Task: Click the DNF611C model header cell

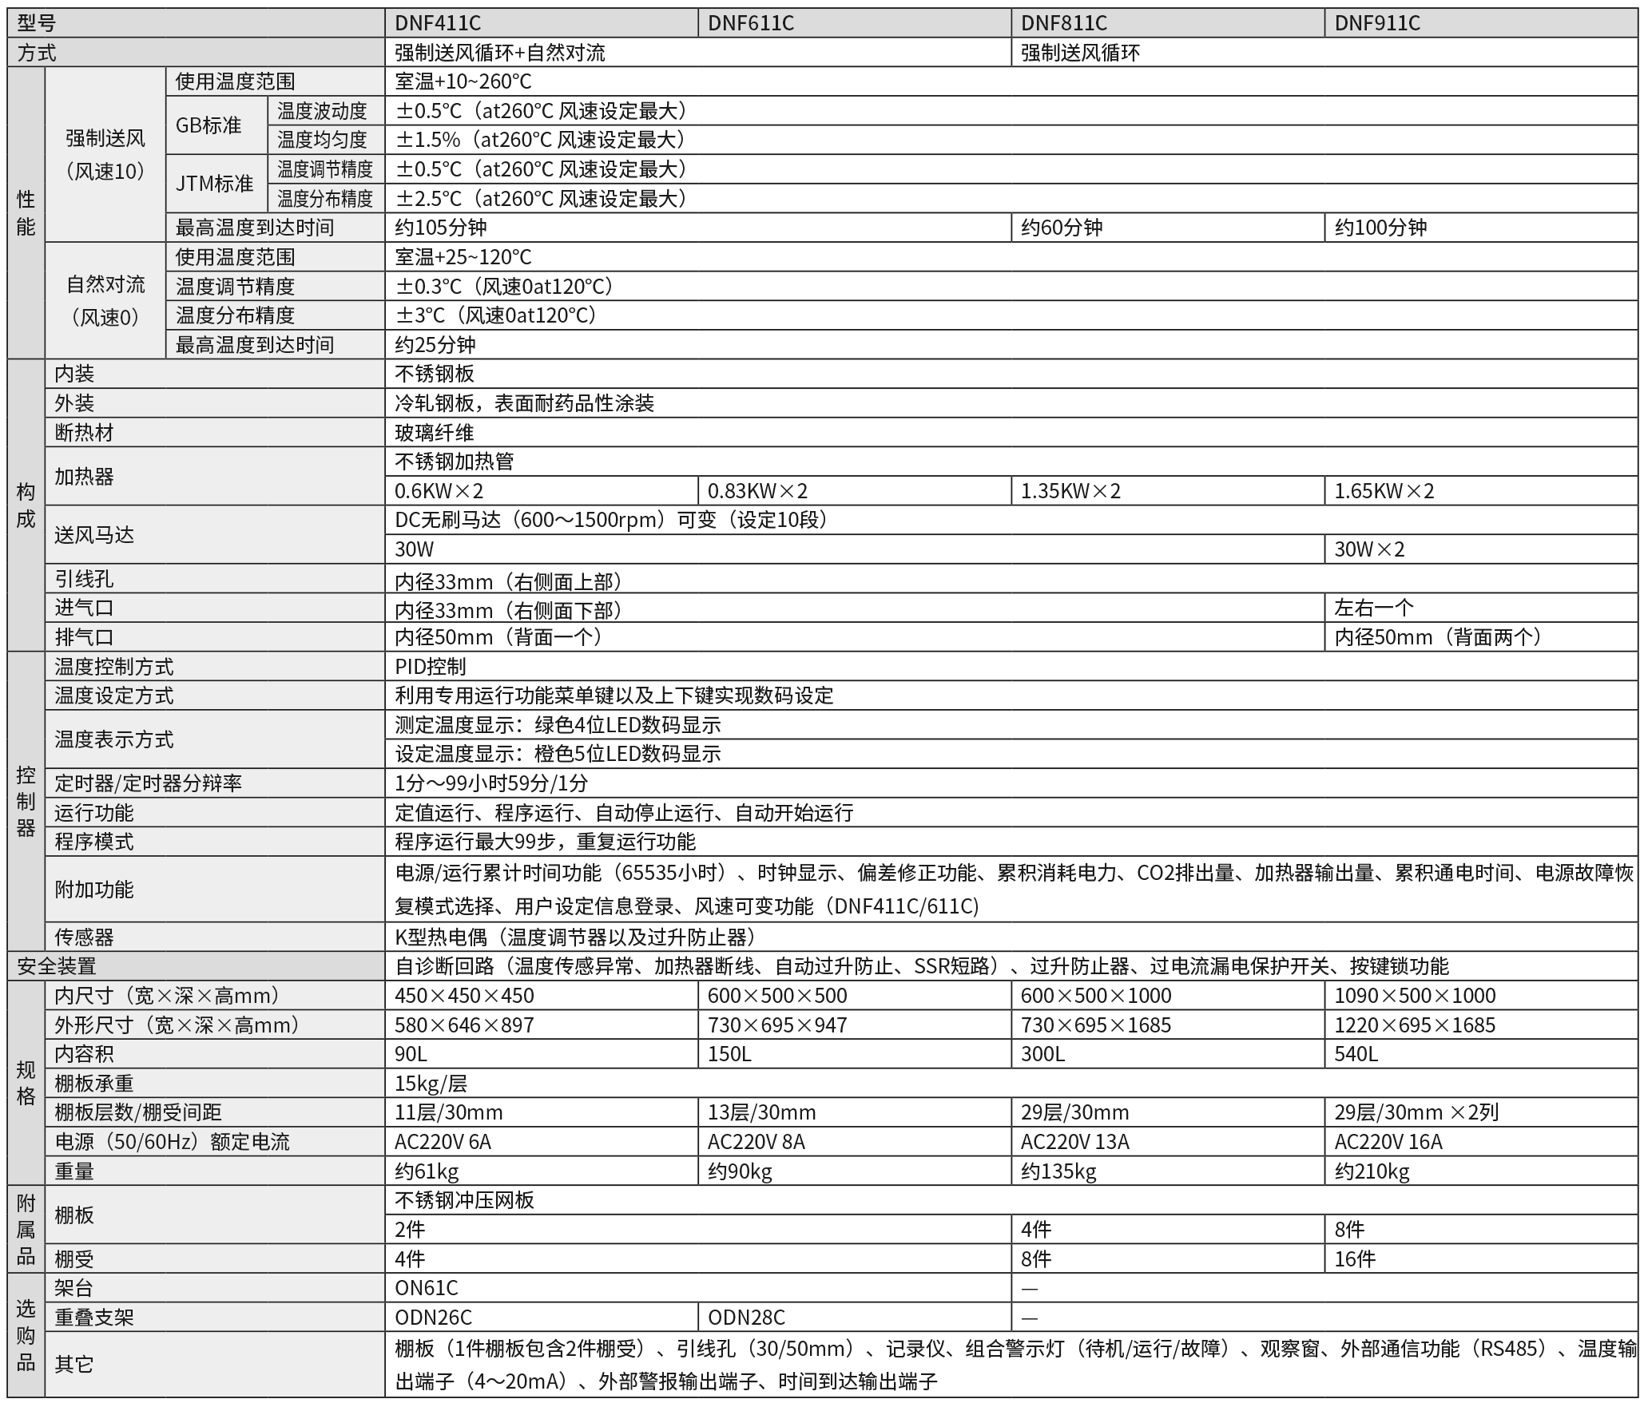Action: pos(855,23)
